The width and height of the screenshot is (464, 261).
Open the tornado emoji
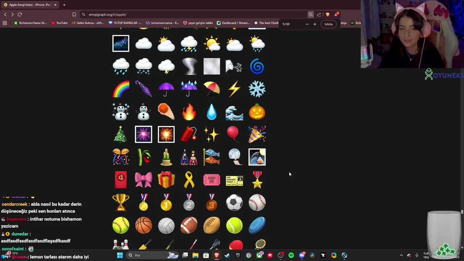(x=189, y=66)
